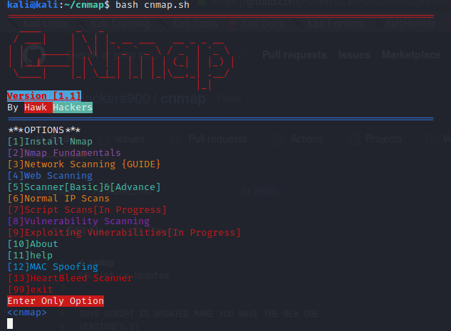Click the 'Enter Only Option' highlighted prompt
Viewport: 451px width, 331px height.
click(x=56, y=301)
